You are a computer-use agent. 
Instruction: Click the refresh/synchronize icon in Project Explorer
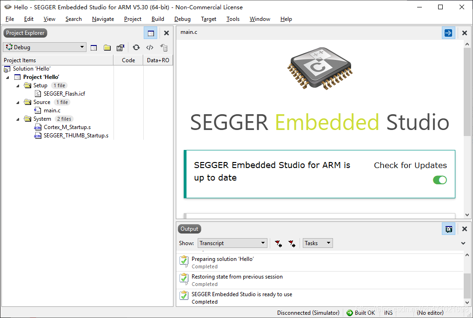pos(136,47)
